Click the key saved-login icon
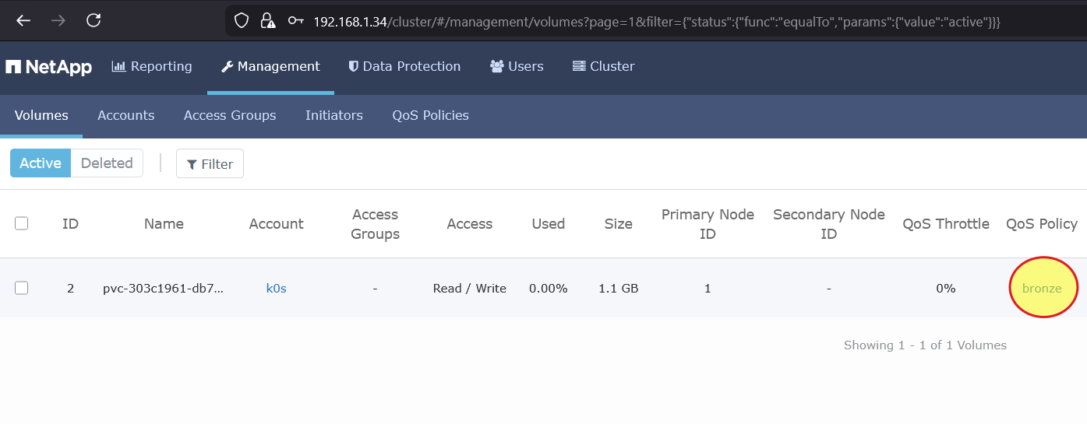 click(x=295, y=21)
